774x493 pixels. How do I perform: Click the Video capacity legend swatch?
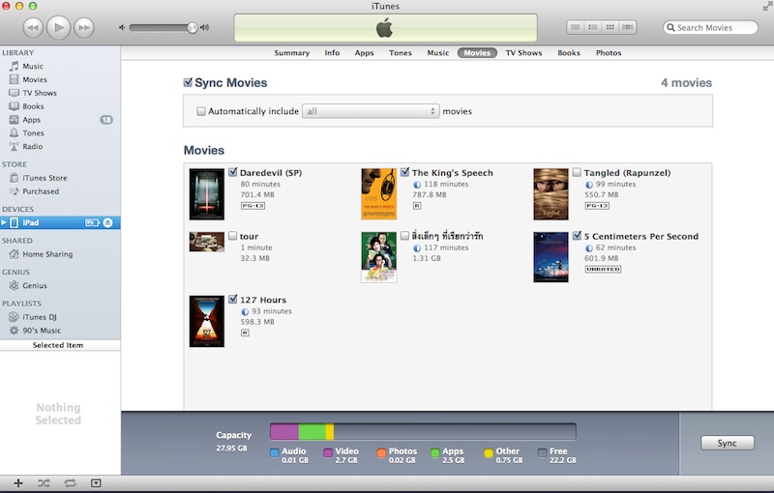coord(328,452)
